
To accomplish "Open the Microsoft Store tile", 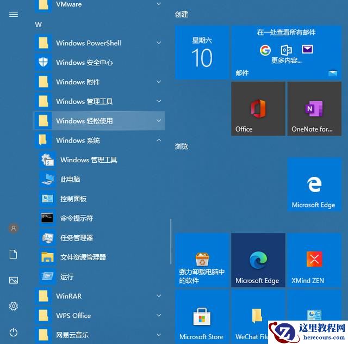I will (202, 316).
